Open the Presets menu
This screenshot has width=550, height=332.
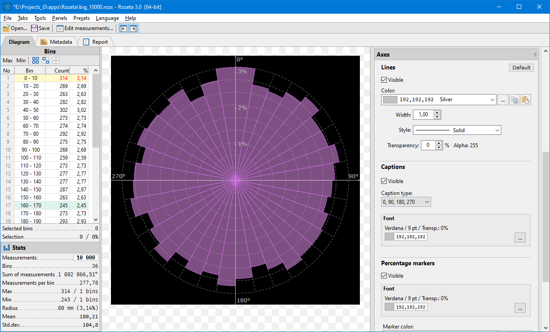[81, 18]
